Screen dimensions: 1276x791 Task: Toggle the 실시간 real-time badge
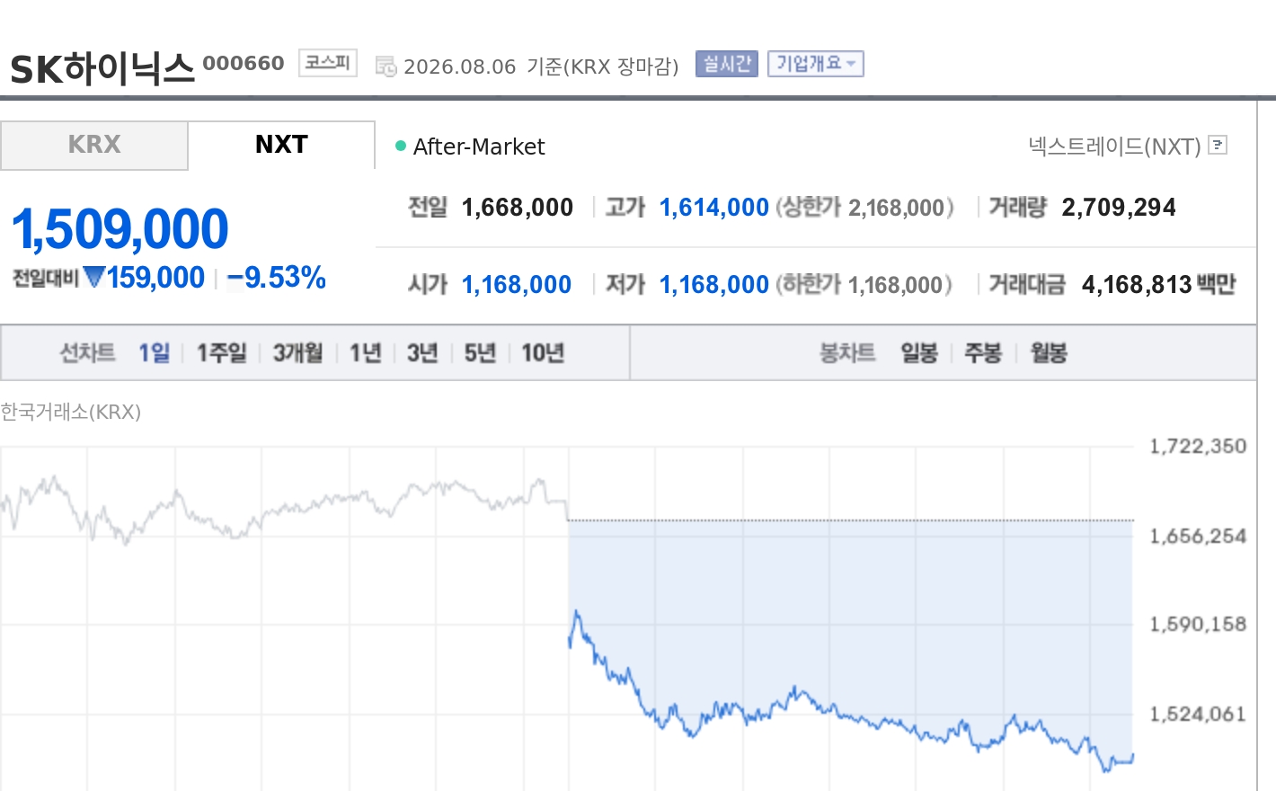coord(727,64)
